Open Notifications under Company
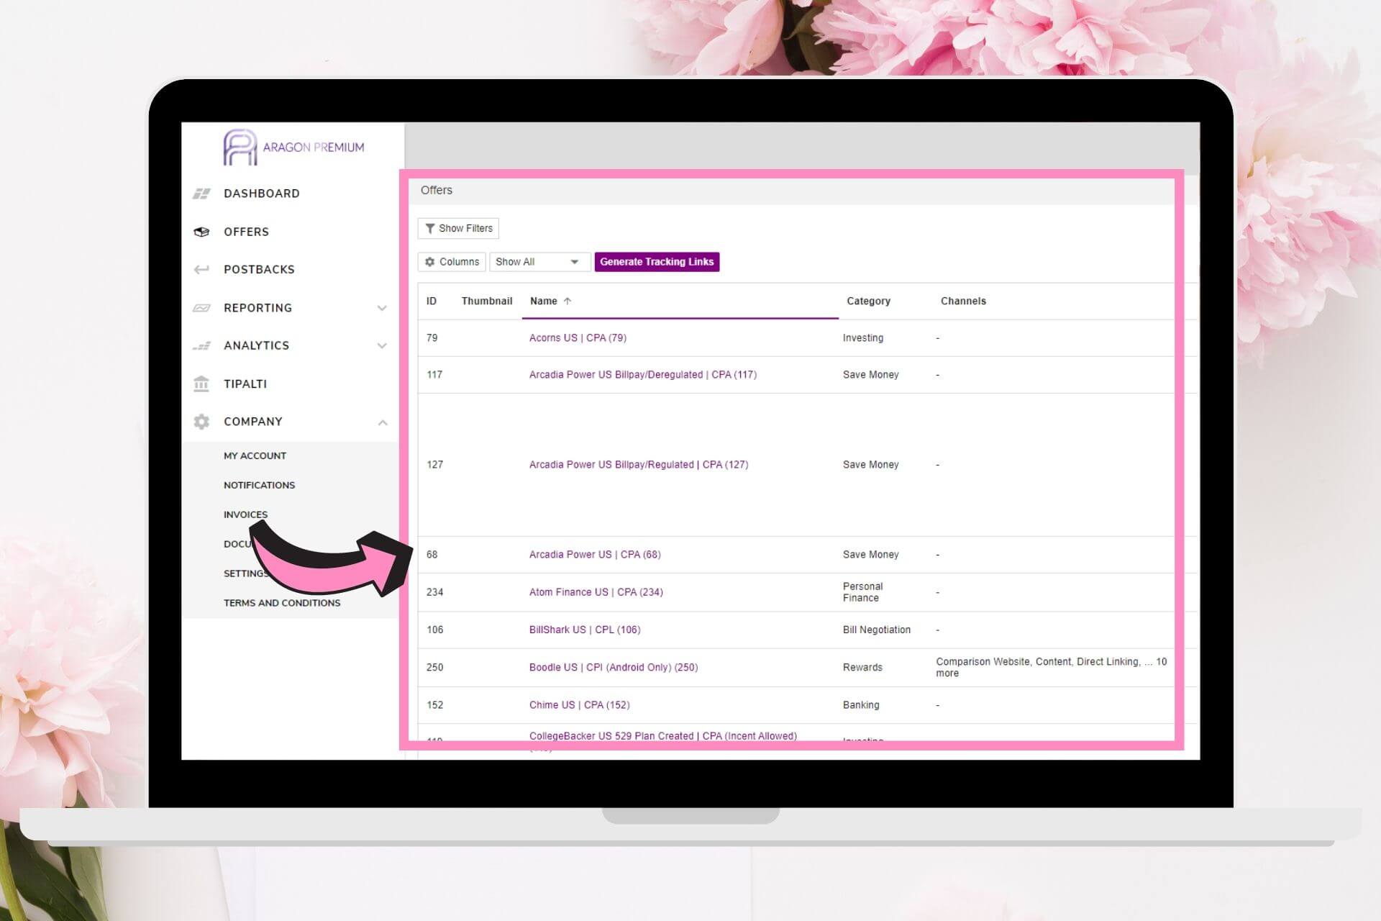The height and width of the screenshot is (921, 1381). 259,486
